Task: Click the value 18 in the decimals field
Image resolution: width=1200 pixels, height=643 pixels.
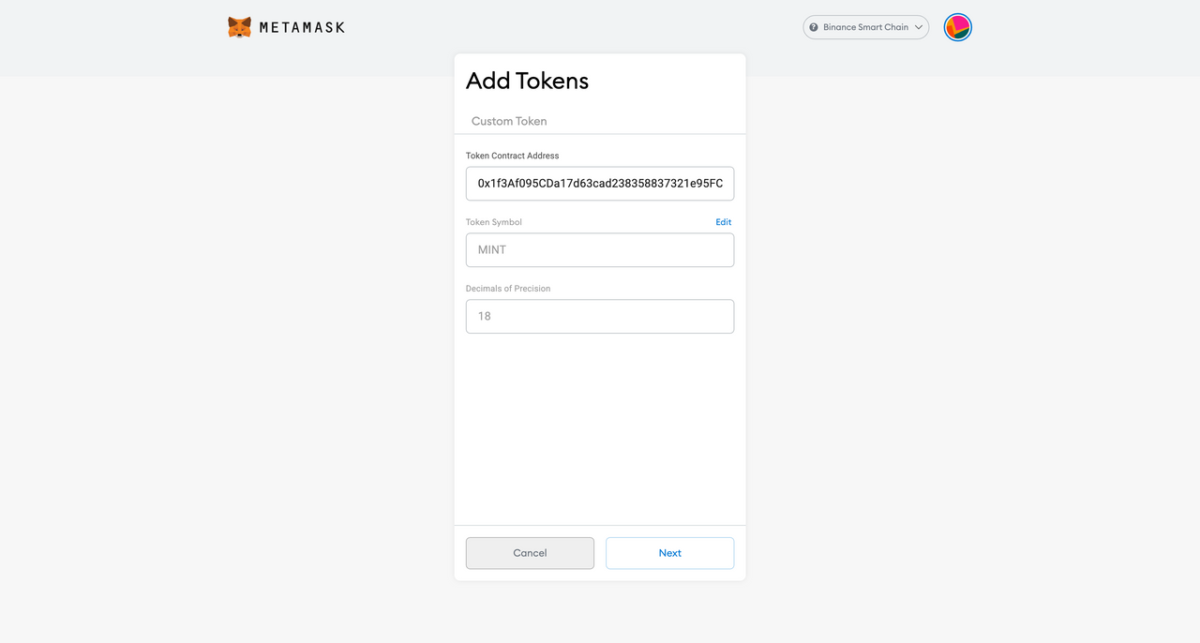Action: (485, 317)
